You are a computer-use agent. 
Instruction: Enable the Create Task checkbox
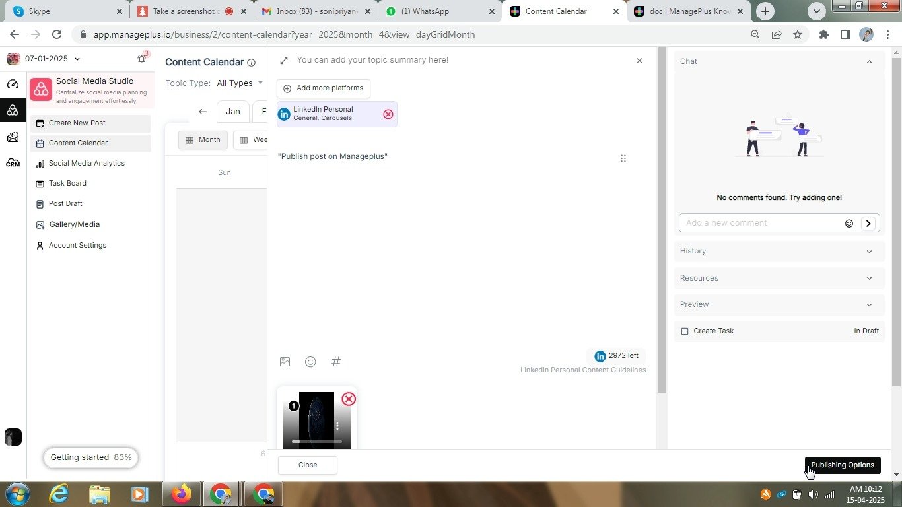685,331
